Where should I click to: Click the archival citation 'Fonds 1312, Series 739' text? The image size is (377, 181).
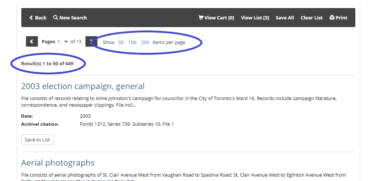point(127,124)
